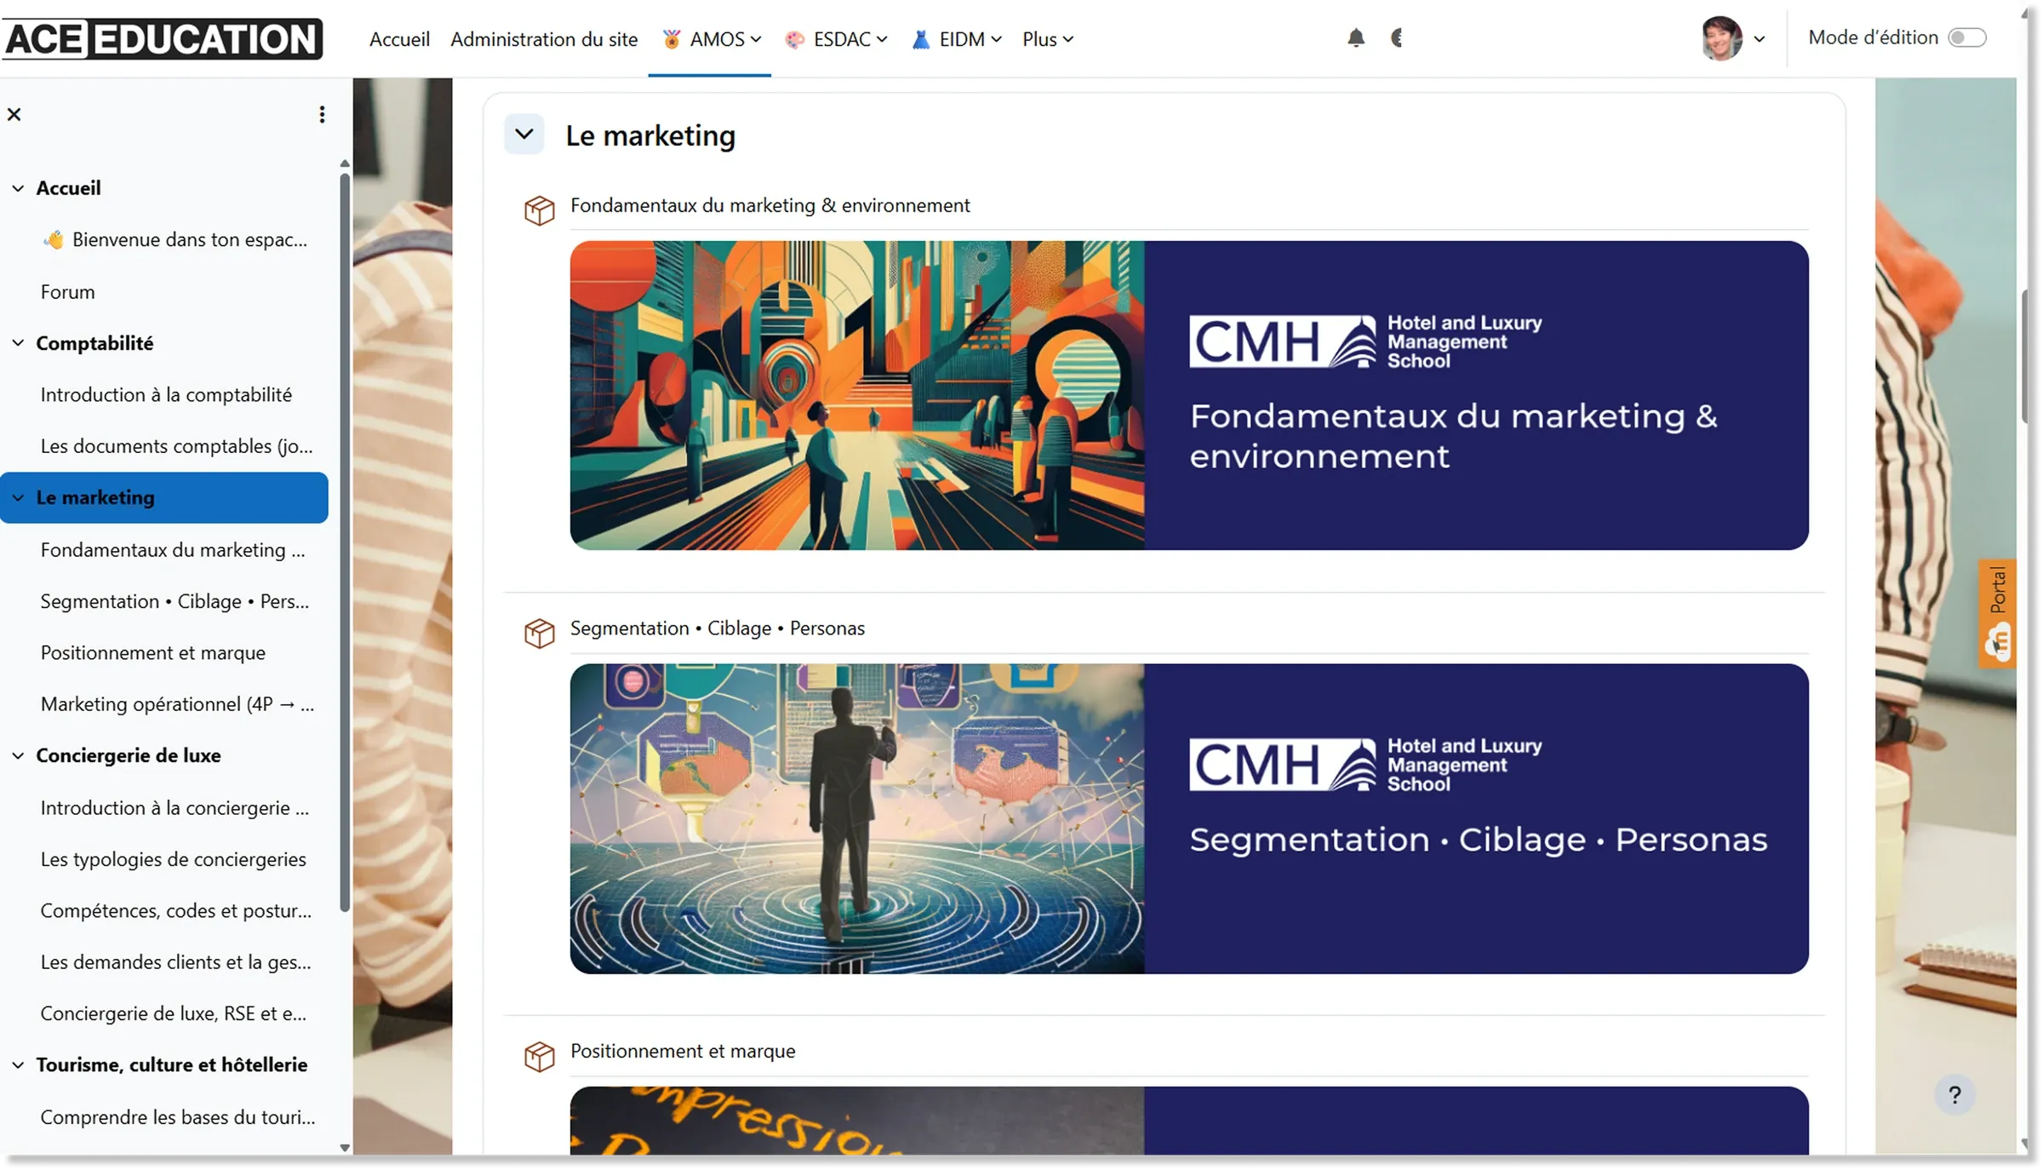Click the Fondamentaux du marketing banner image
The height and width of the screenshot is (1170, 2043).
(1189, 395)
